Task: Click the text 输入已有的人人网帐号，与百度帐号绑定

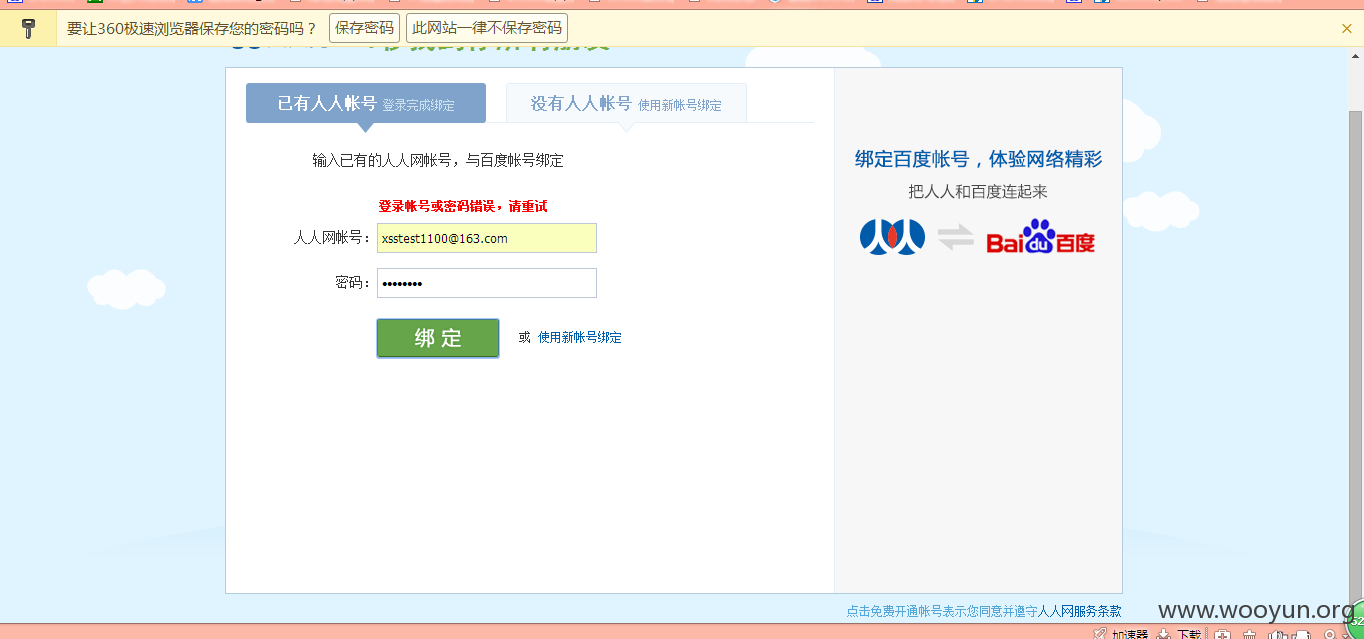Action: 437,160
